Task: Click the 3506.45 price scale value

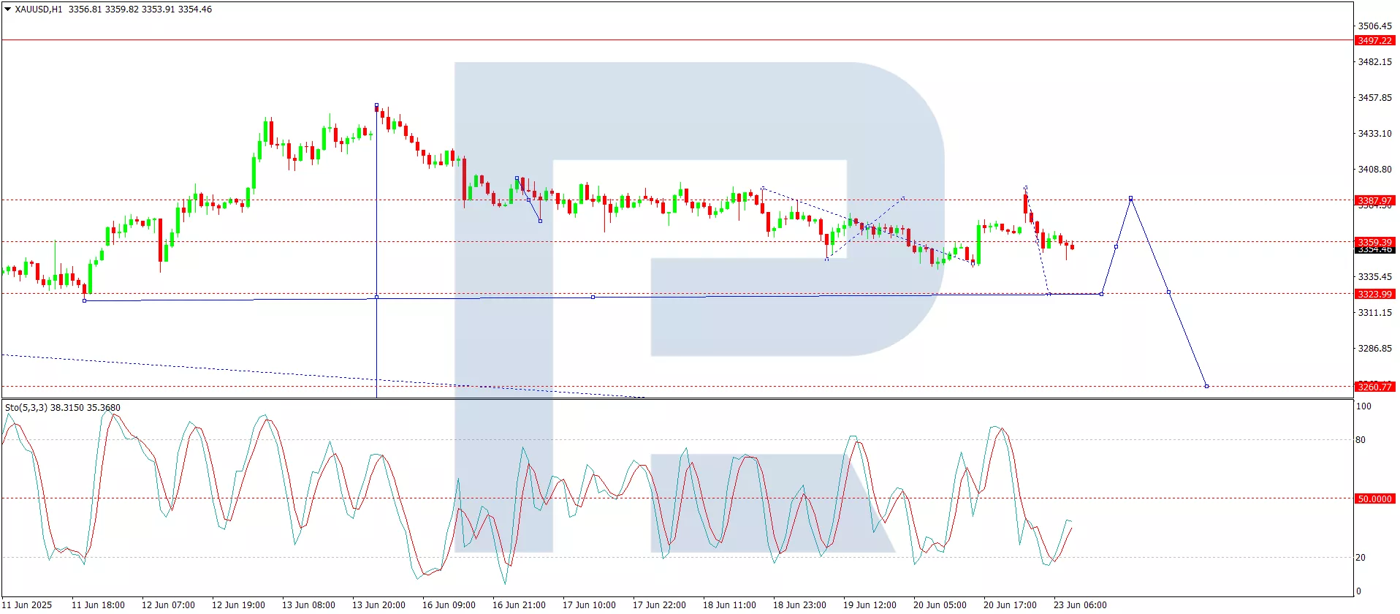Action: point(1374,26)
